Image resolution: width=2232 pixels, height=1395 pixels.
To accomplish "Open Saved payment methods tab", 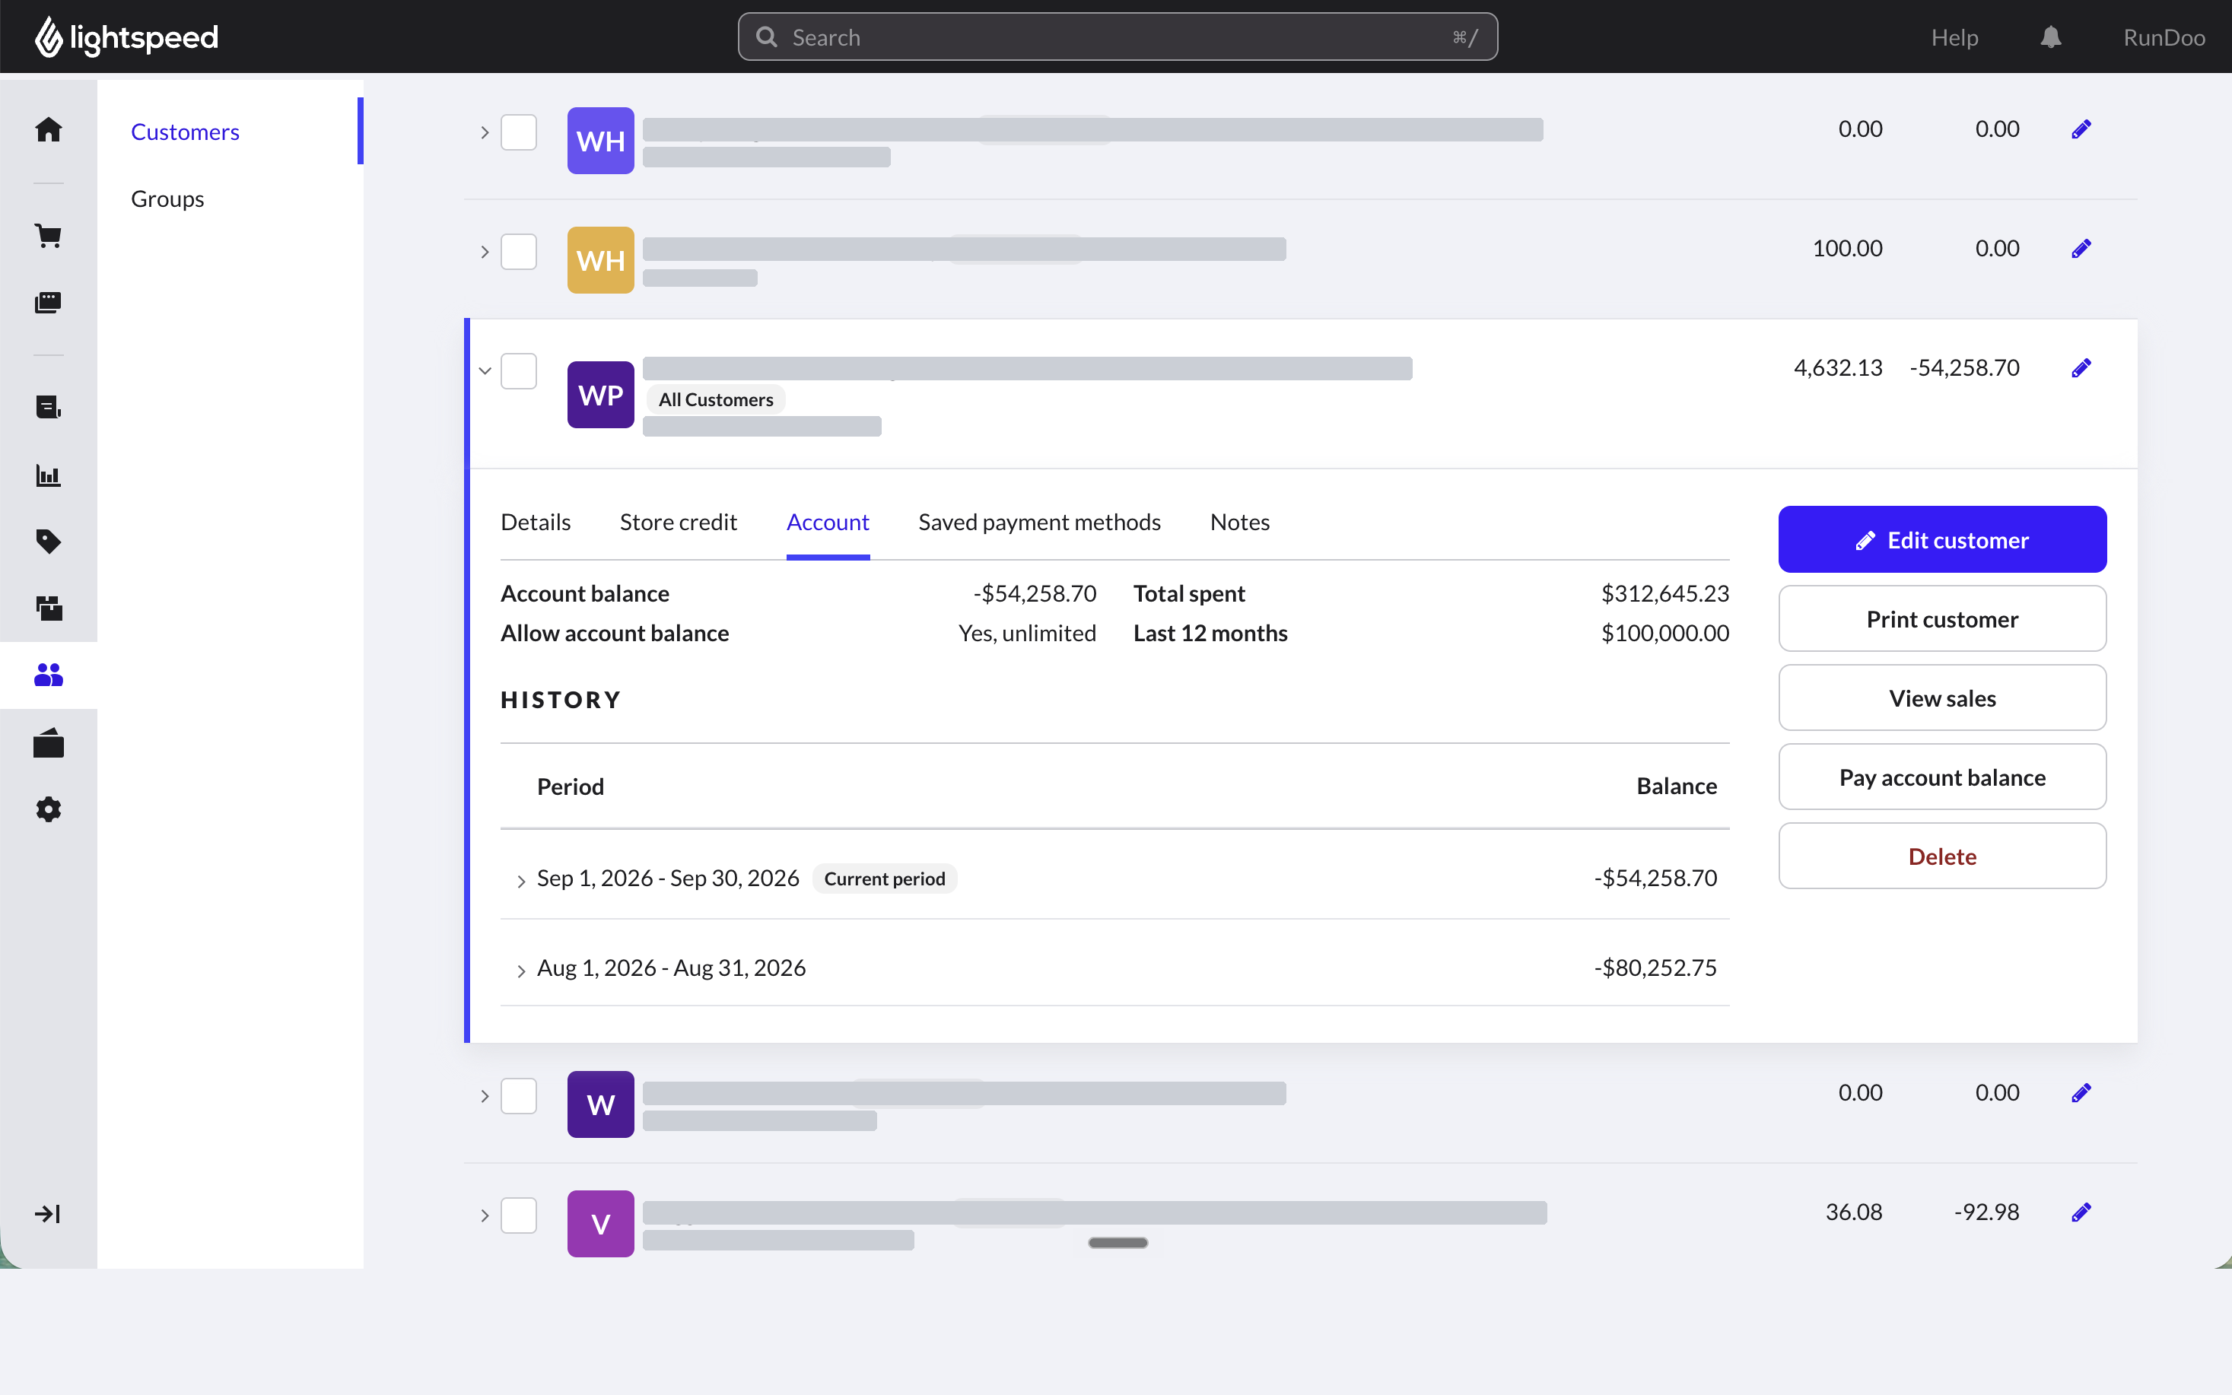I will [x=1039, y=523].
